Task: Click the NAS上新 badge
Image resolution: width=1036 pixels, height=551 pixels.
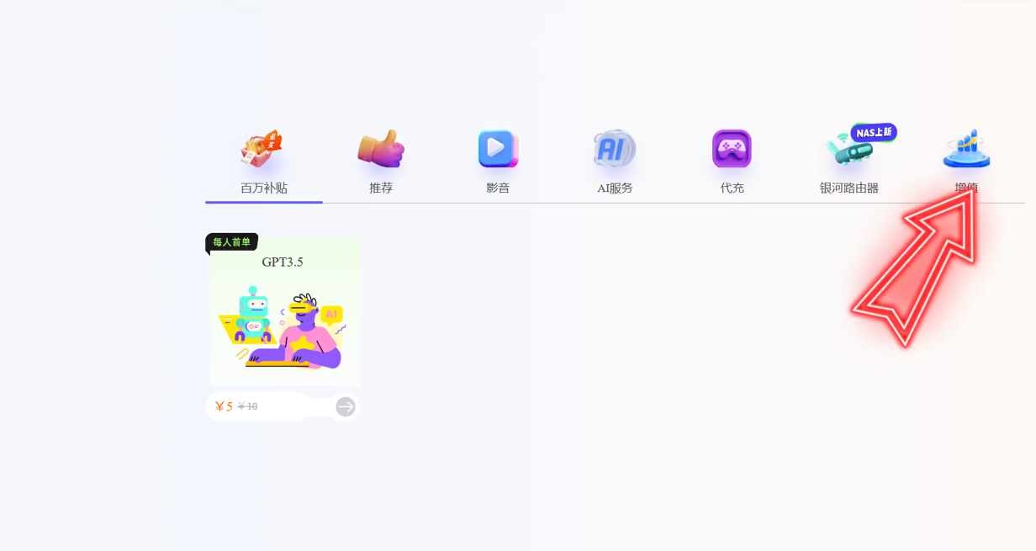Action: click(874, 132)
